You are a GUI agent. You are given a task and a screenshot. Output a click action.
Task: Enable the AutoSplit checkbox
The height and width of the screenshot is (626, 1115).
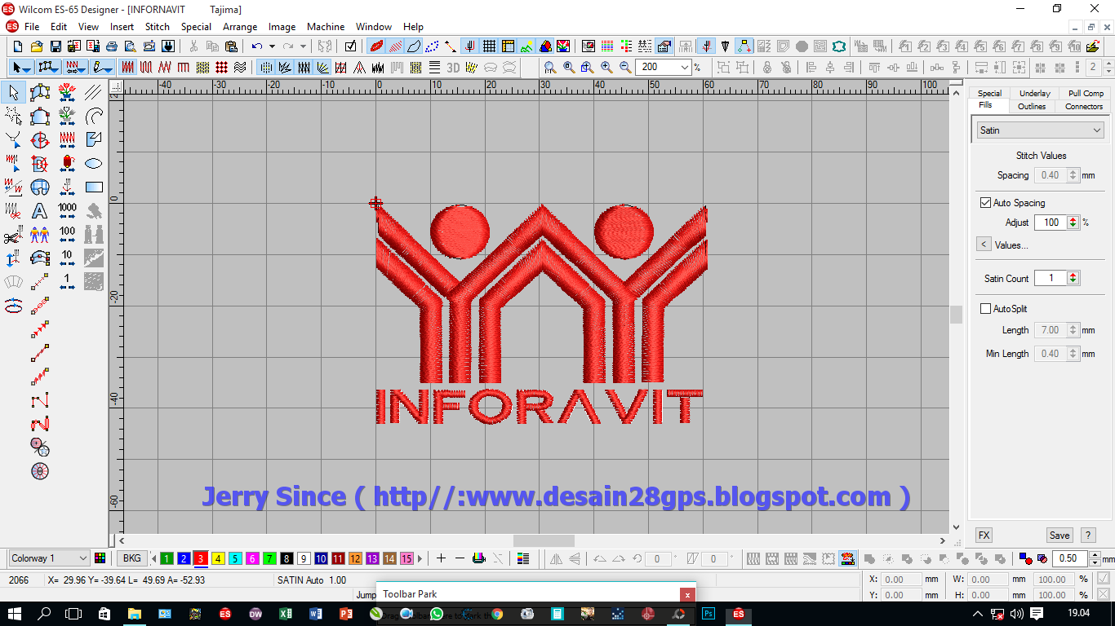tap(985, 309)
